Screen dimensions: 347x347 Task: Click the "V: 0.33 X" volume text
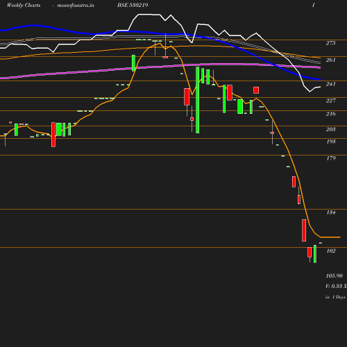pos(336,286)
